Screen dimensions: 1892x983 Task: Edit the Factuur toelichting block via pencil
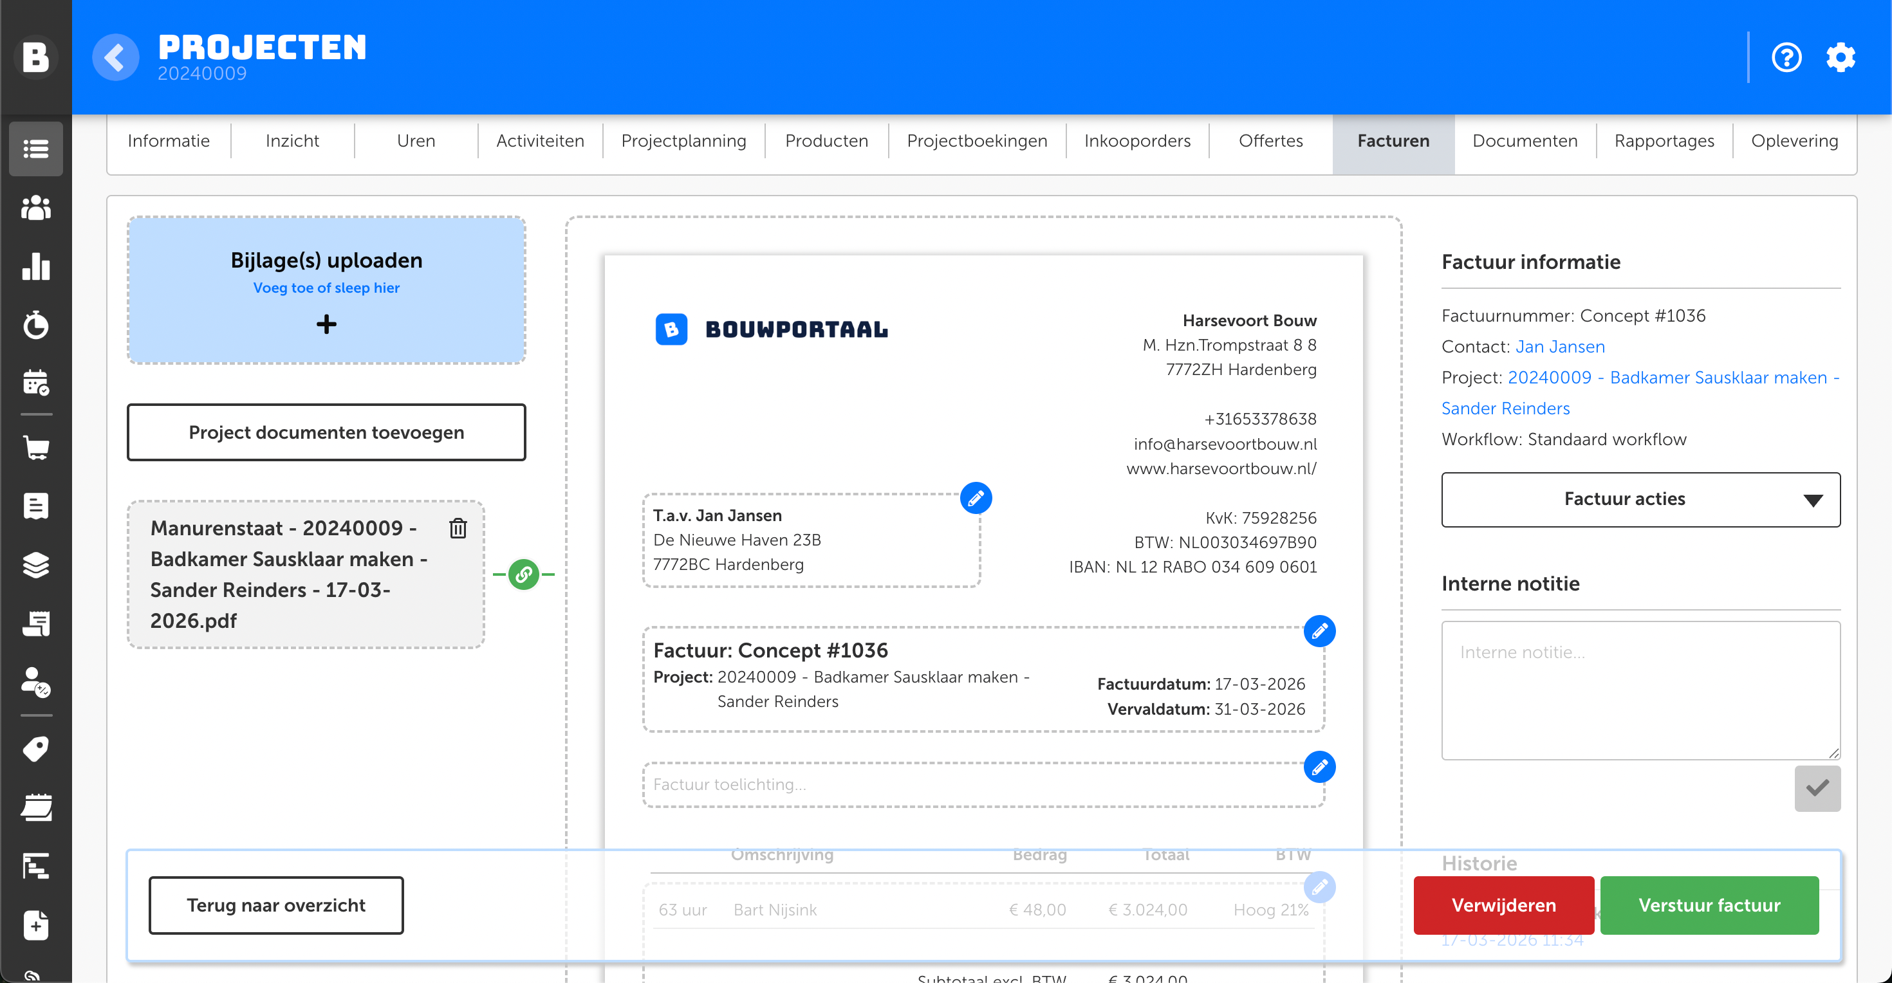tap(1320, 767)
